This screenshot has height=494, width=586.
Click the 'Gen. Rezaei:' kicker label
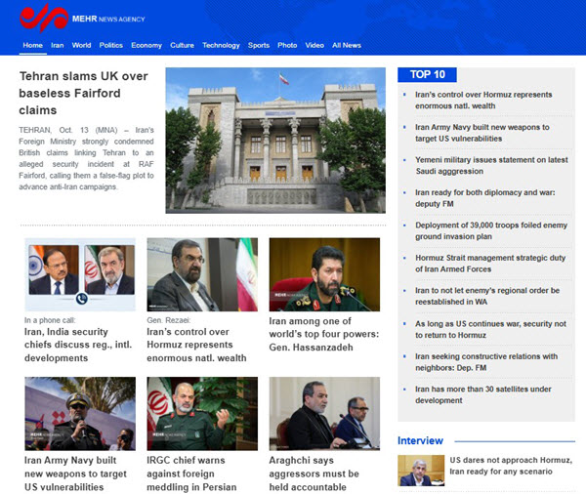(x=169, y=320)
